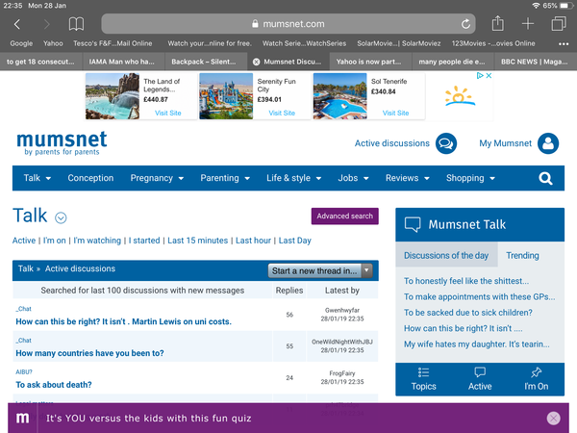Open My wife hates my daughter discussion
This screenshot has height=433, width=577.
[x=477, y=344]
